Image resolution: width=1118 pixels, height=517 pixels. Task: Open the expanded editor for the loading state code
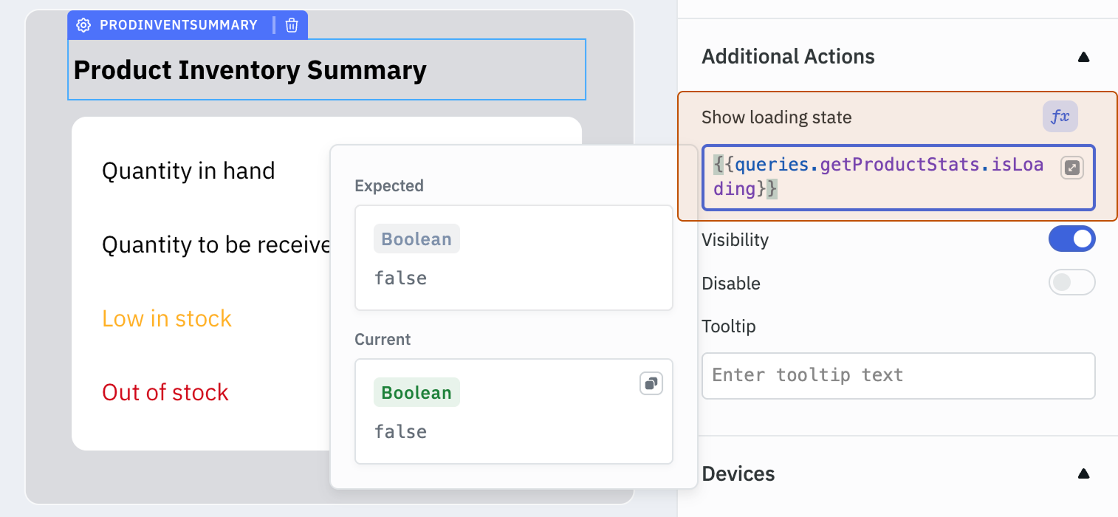[1071, 168]
